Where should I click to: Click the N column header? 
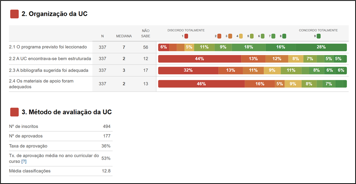click(102, 36)
